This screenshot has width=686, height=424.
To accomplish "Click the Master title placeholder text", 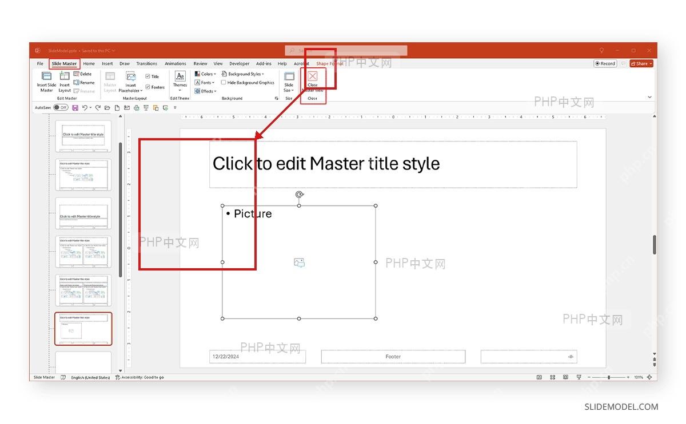I will (326, 164).
